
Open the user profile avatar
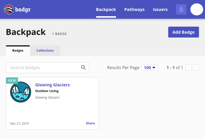tap(197, 9)
